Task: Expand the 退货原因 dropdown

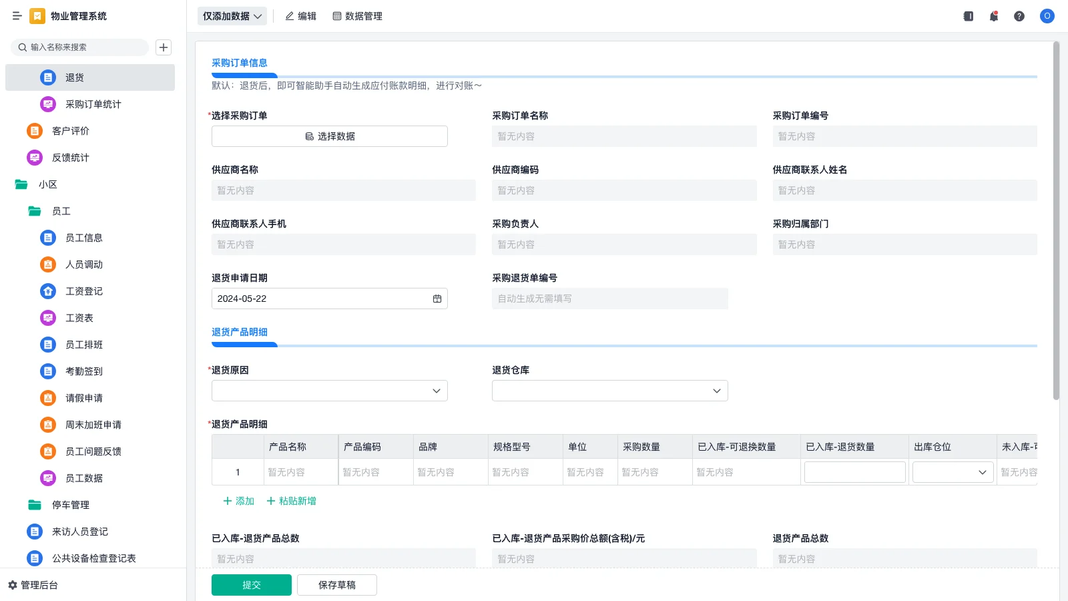Action: tap(329, 390)
